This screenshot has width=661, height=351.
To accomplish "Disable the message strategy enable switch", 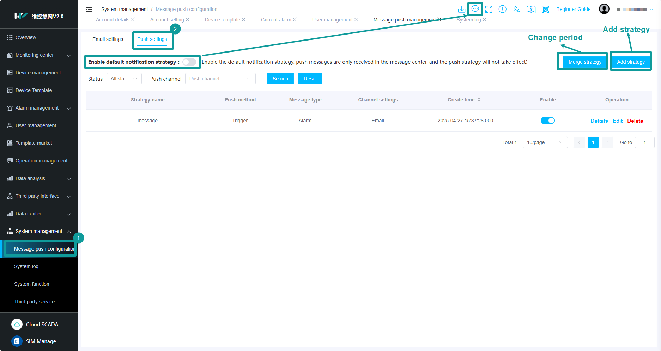I will [547, 121].
